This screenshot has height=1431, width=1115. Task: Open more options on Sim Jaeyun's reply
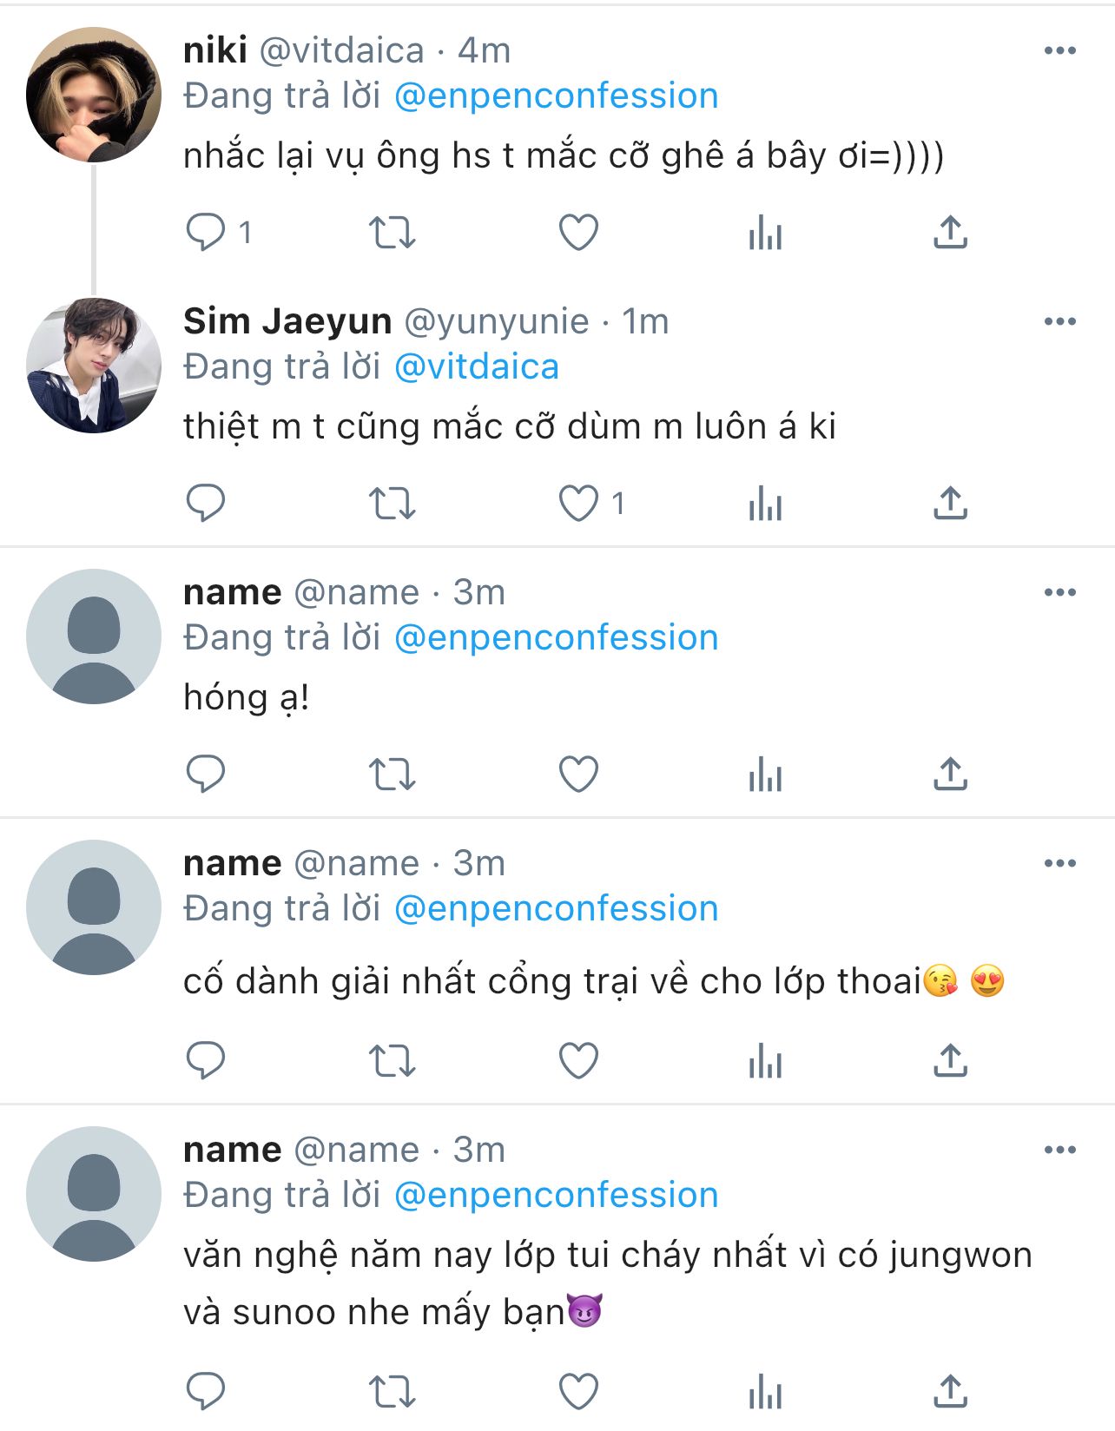(x=1059, y=322)
